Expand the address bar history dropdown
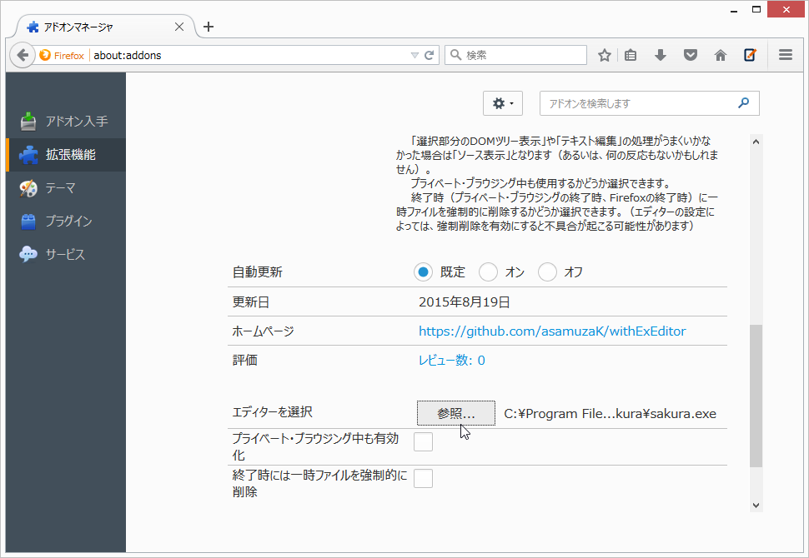This screenshot has height=558, width=809. point(415,54)
